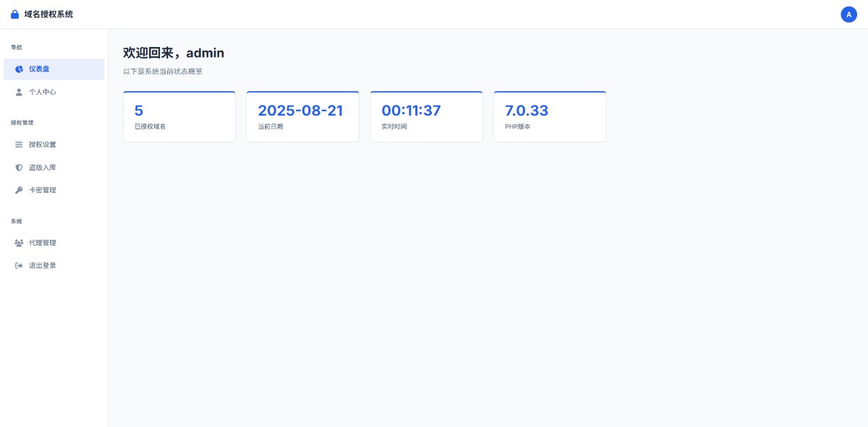Click the 当前日期 card
Screen dimensions: 868x427
point(302,117)
